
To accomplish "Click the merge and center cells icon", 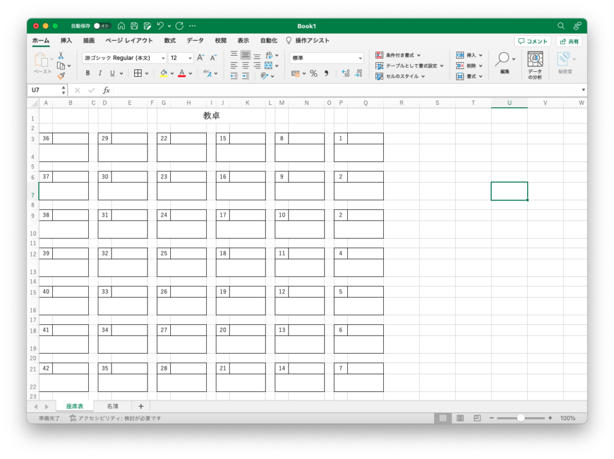I will 269,65.
